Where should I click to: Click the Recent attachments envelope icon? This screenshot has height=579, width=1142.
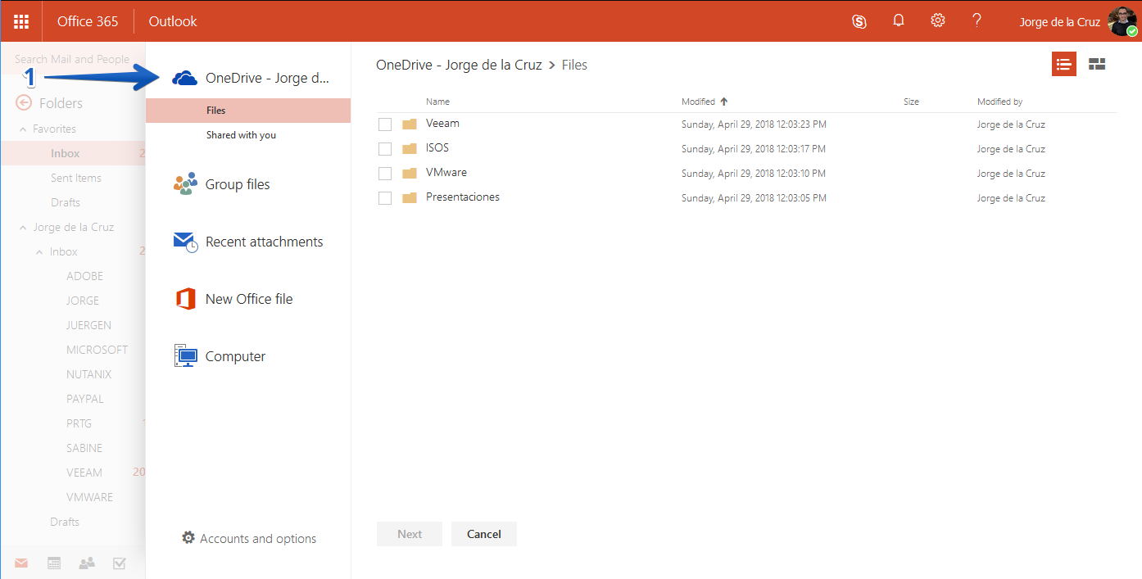185,242
